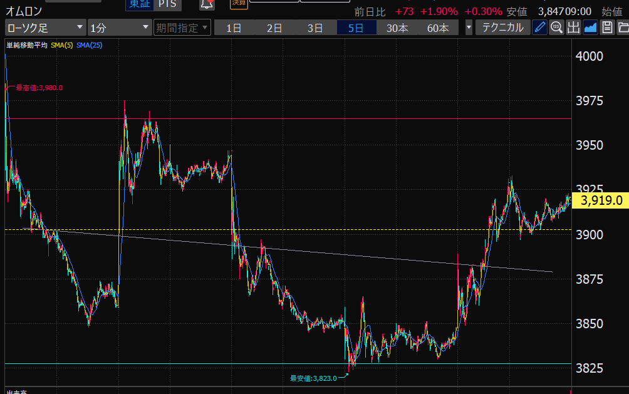Open the ローソク足 chart type dropdown

(45, 28)
